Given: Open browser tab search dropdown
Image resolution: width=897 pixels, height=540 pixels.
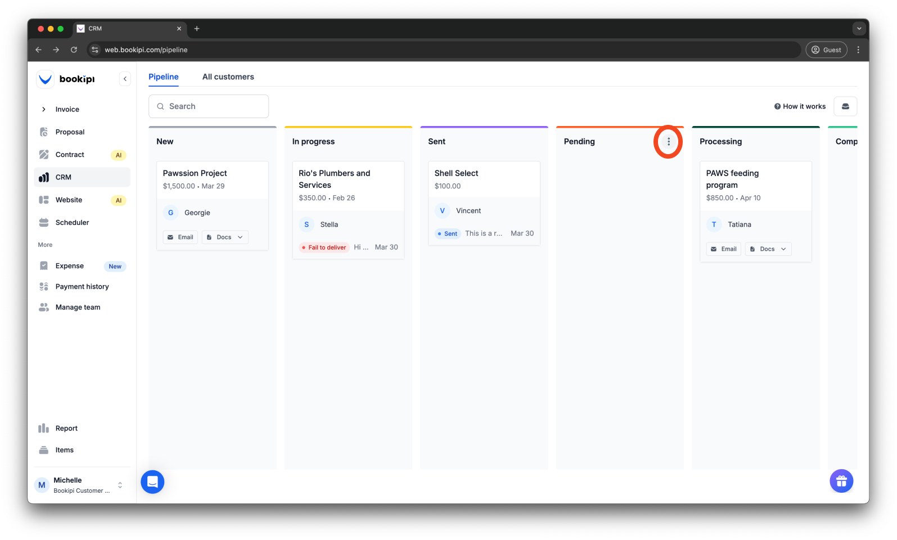Looking at the screenshot, I should coord(859,28).
